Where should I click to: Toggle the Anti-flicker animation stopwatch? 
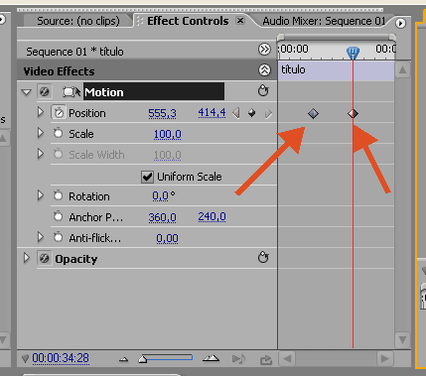pyautogui.click(x=58, y=237)
